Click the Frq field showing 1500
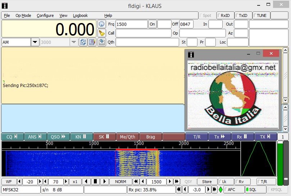 click(x=132, y=24)
